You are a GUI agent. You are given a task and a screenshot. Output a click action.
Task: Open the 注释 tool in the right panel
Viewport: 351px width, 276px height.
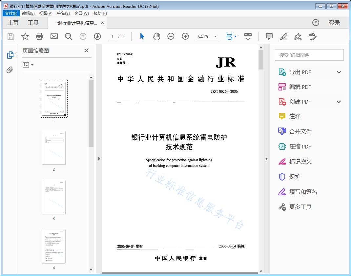pos(295,116)
